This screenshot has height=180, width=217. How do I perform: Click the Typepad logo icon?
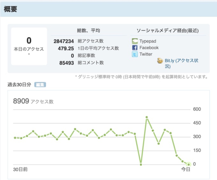(135, 41)
